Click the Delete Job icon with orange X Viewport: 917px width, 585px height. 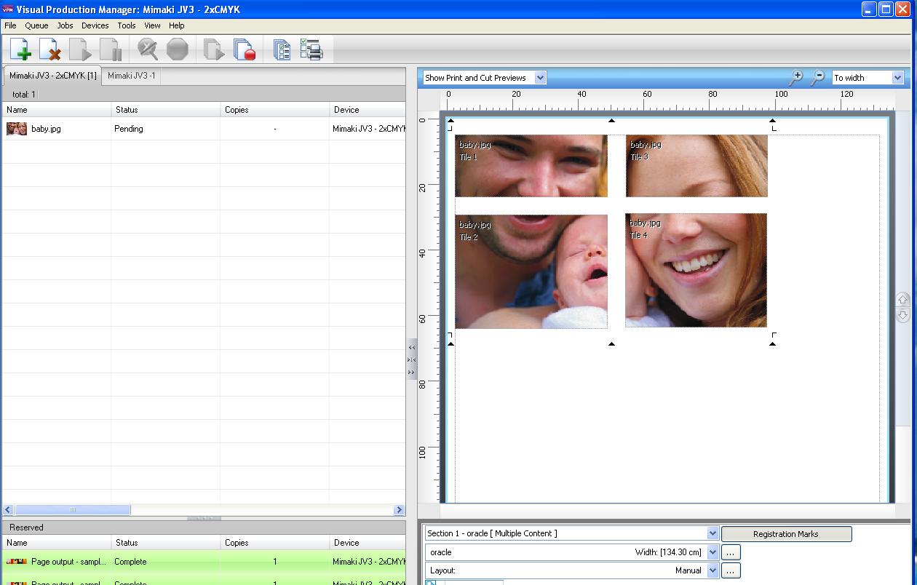50,50
